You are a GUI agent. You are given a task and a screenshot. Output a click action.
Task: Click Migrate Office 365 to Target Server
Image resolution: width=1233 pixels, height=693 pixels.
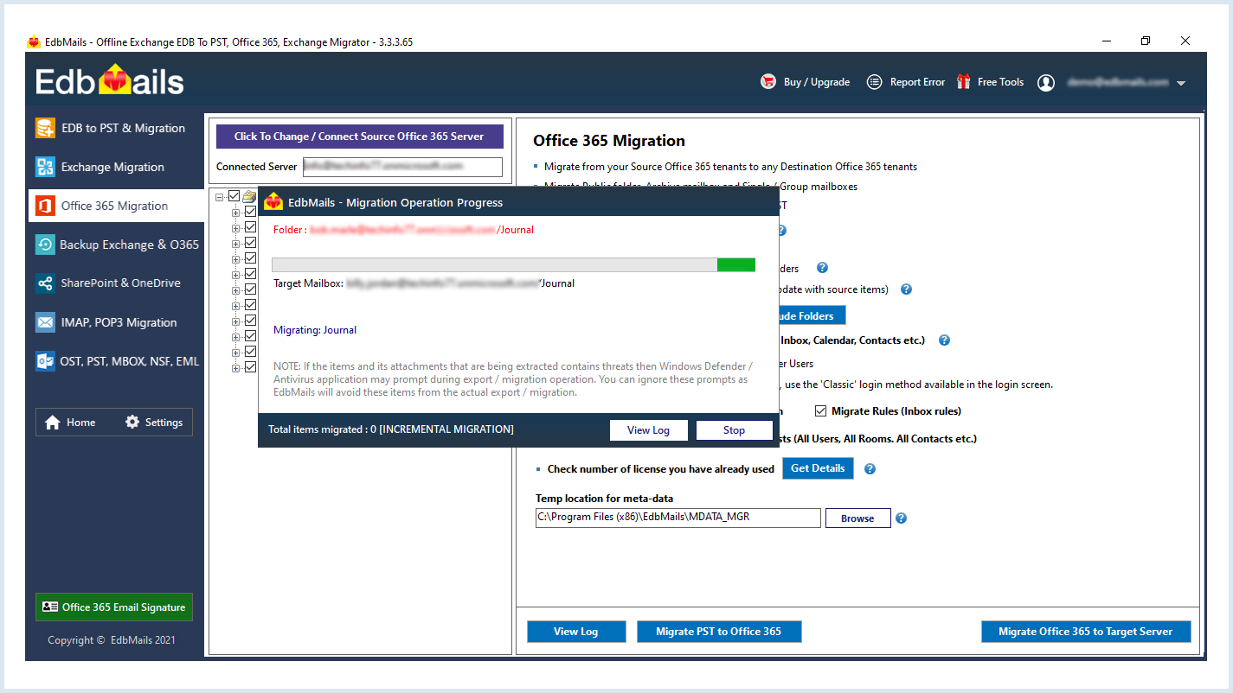click(1085, 632)
